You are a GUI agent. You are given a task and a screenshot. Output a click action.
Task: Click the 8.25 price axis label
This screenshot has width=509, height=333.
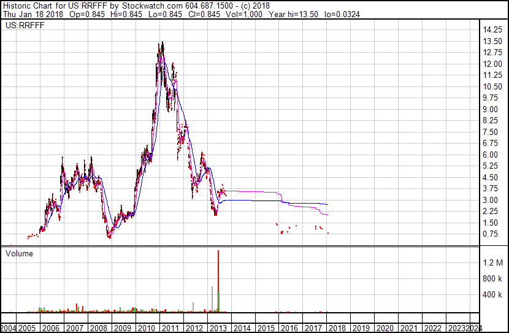point(490,121)
